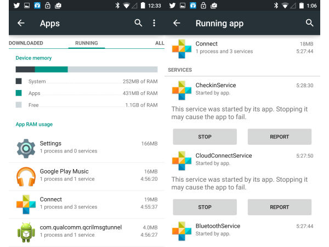Tap the Connect icon showing 19MB
The width and height of the screenshot is (329, 247).
[26, 204]
